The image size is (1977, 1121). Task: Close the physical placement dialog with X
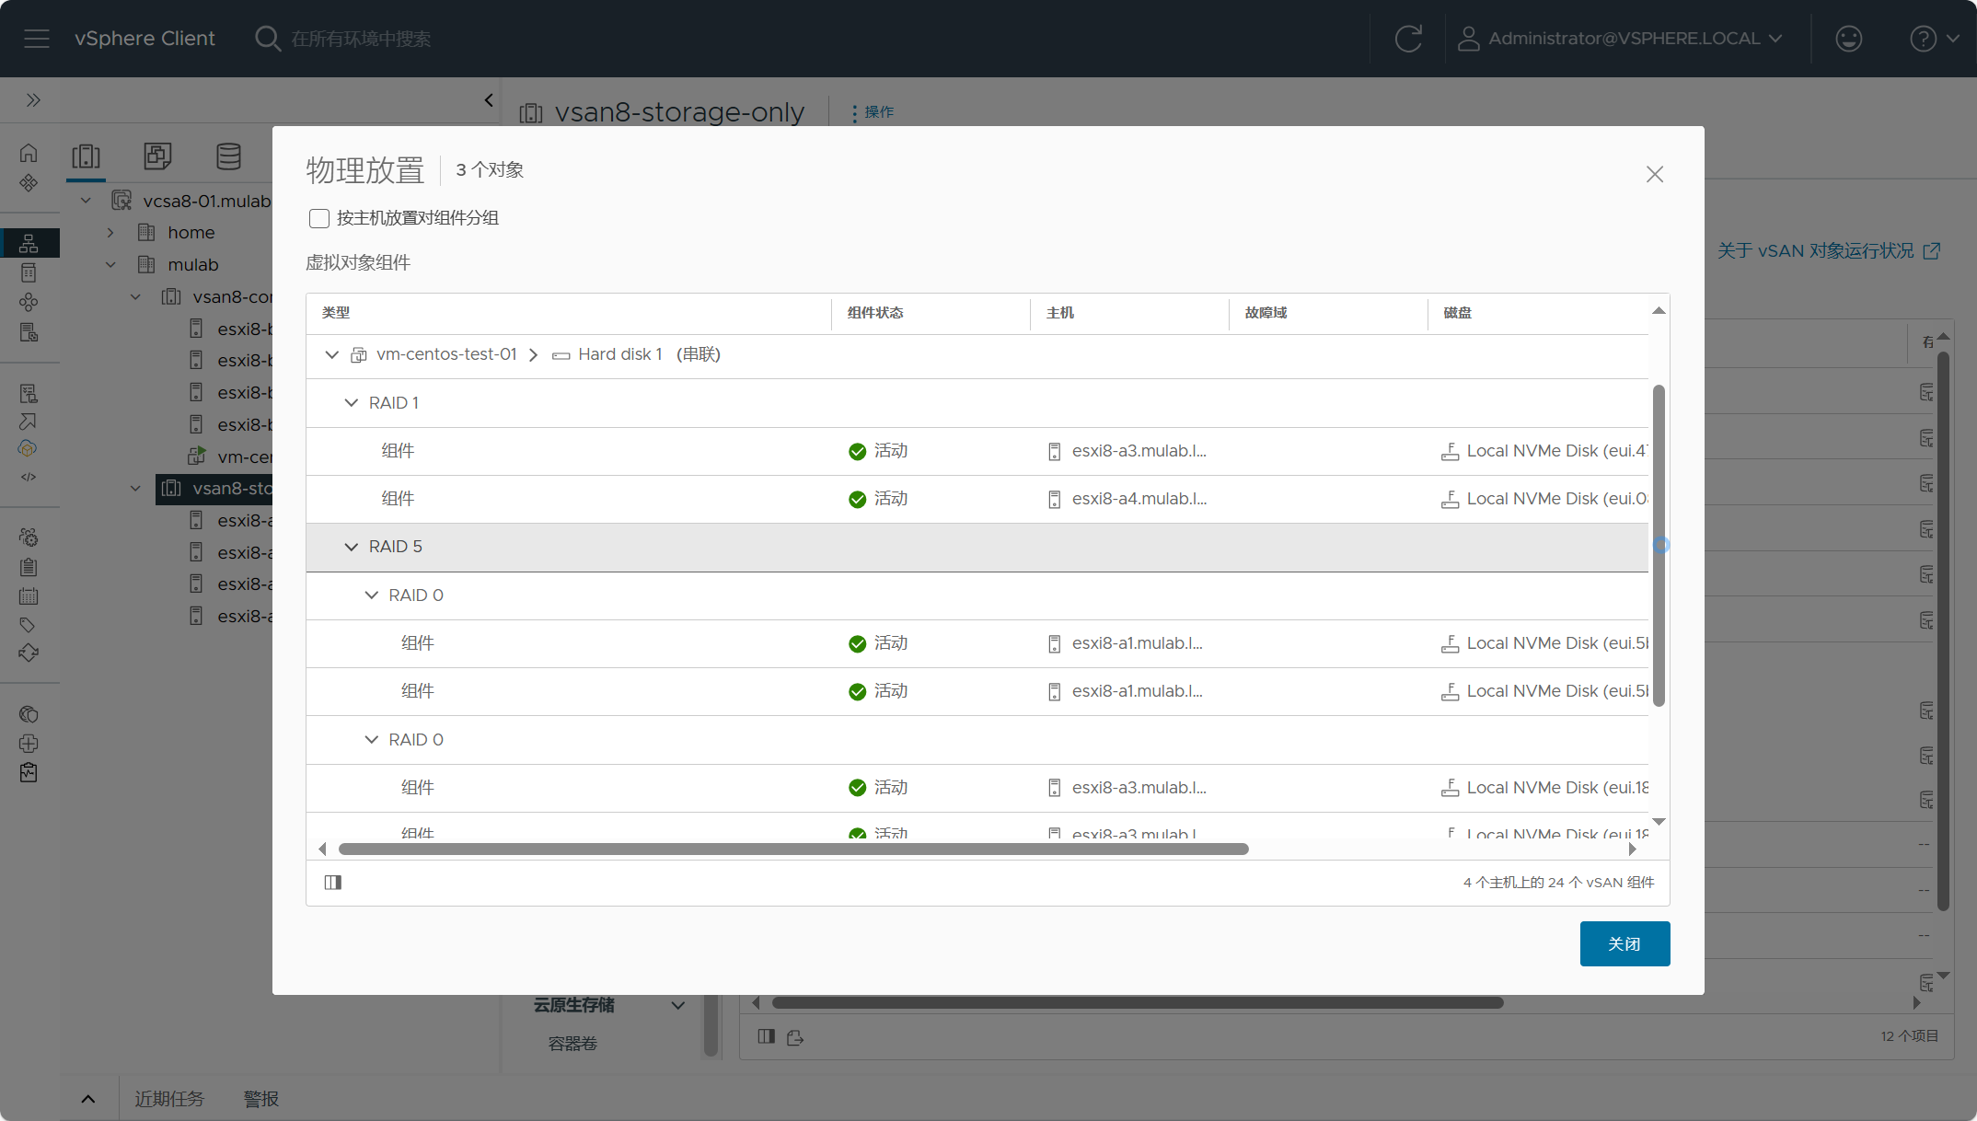(x=1654, y=174)
